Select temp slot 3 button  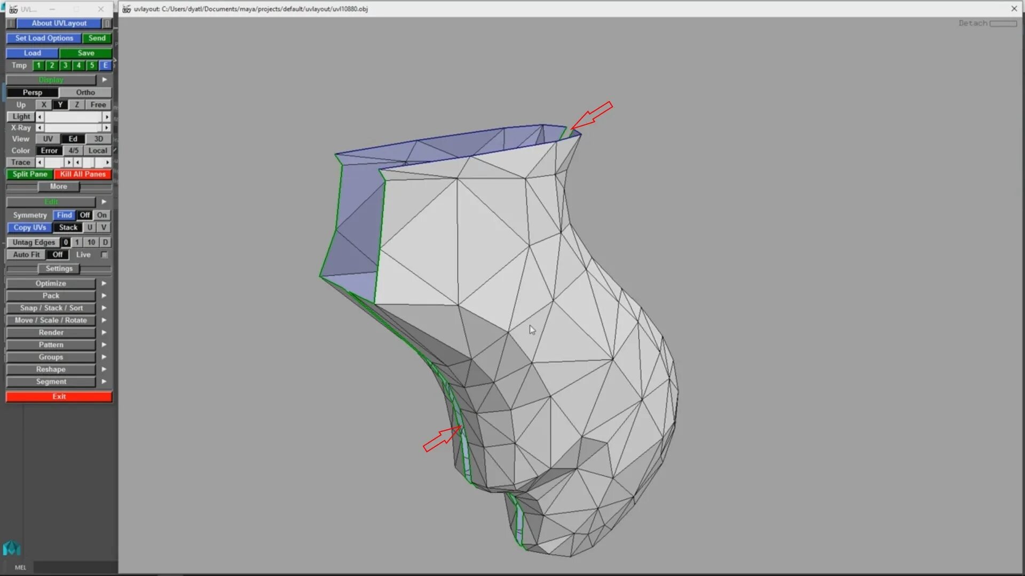pyautogui.click(x=65, y=66)
